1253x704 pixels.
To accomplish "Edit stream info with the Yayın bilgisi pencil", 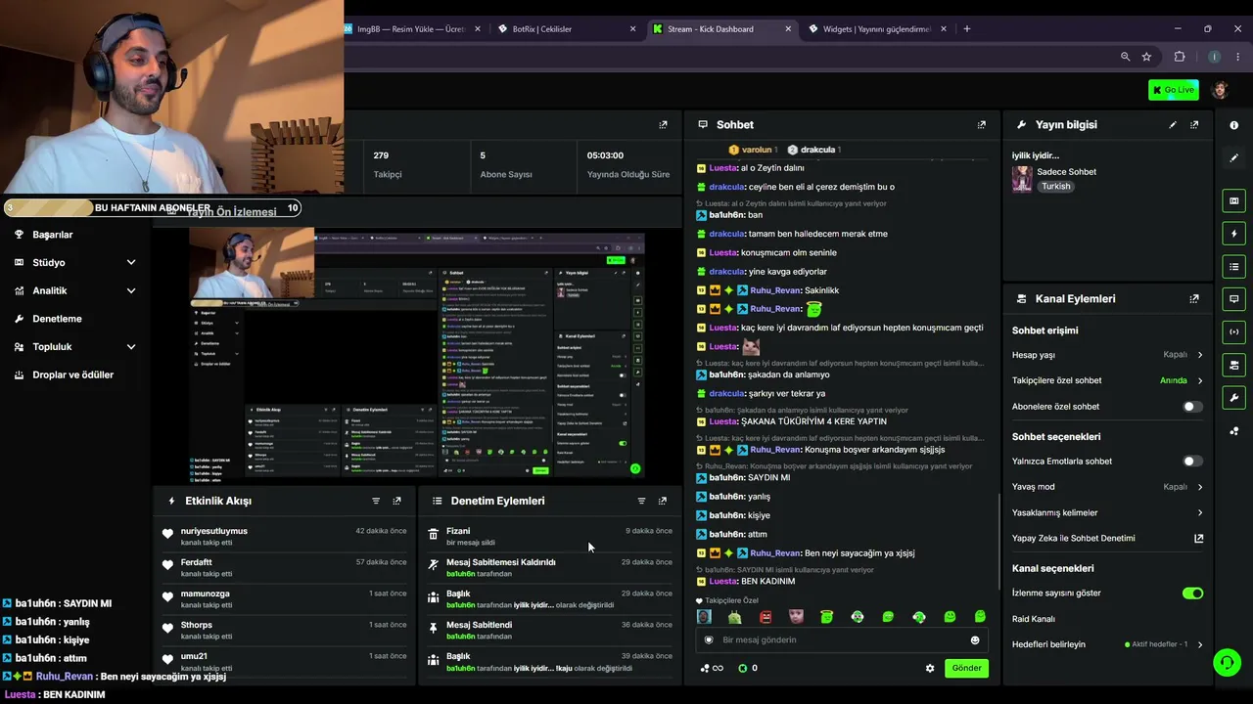I will (x=1173, y=125).
